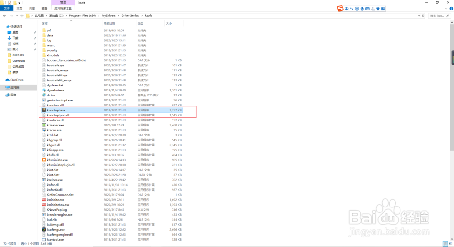Select 快速访问 in the navigation pane
This screenshot has width=454, height=247.
(16, 27)
